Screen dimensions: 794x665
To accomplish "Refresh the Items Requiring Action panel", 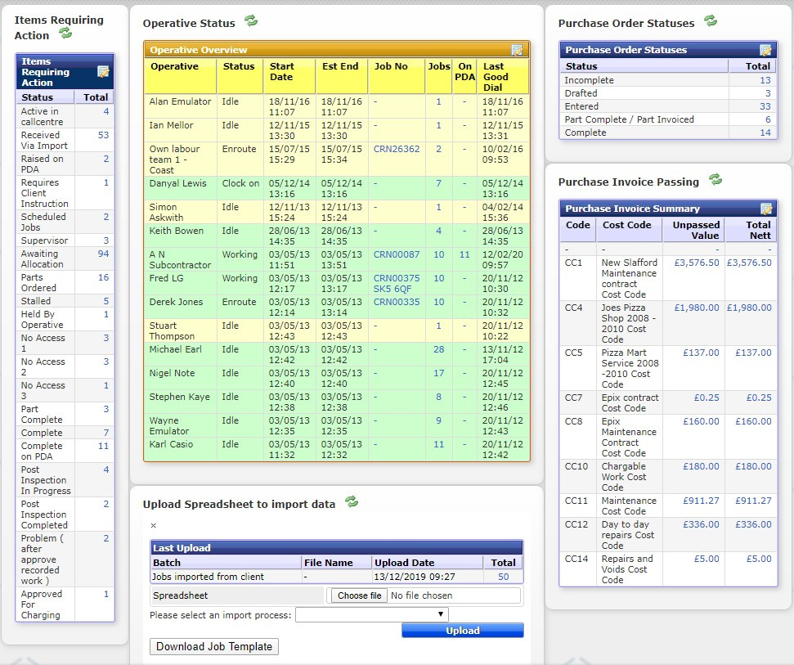I will click(66, 34).
